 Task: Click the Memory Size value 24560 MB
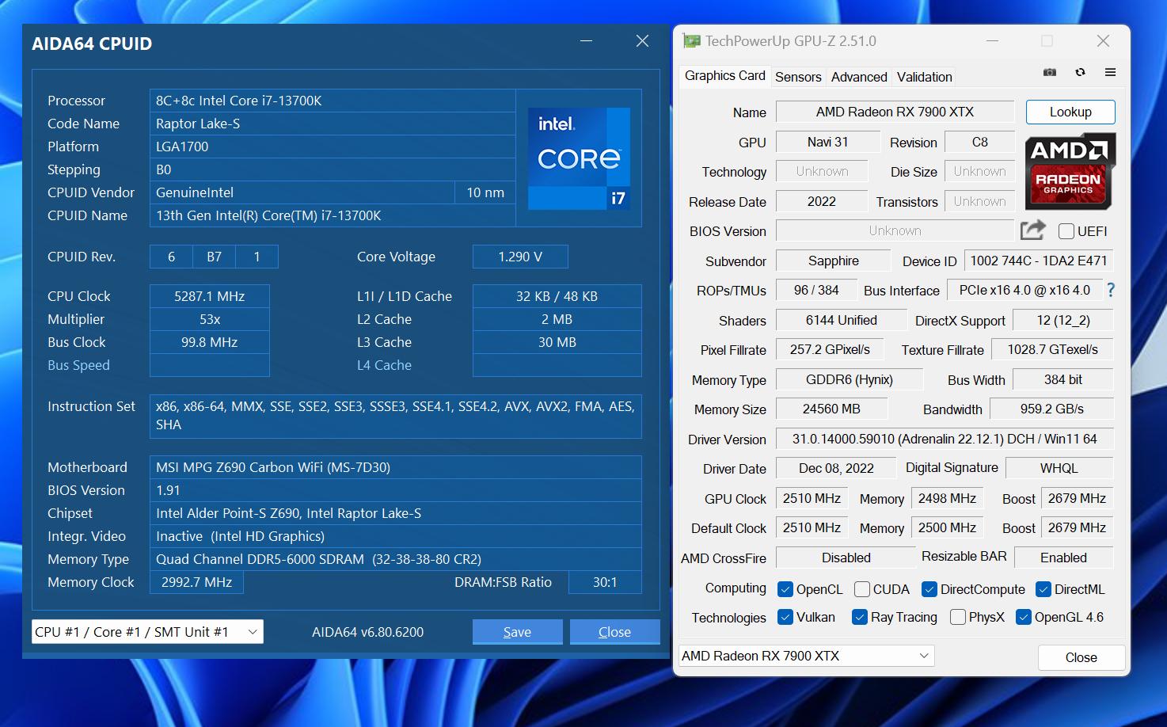pyautogui.click(x=831, y=409)
